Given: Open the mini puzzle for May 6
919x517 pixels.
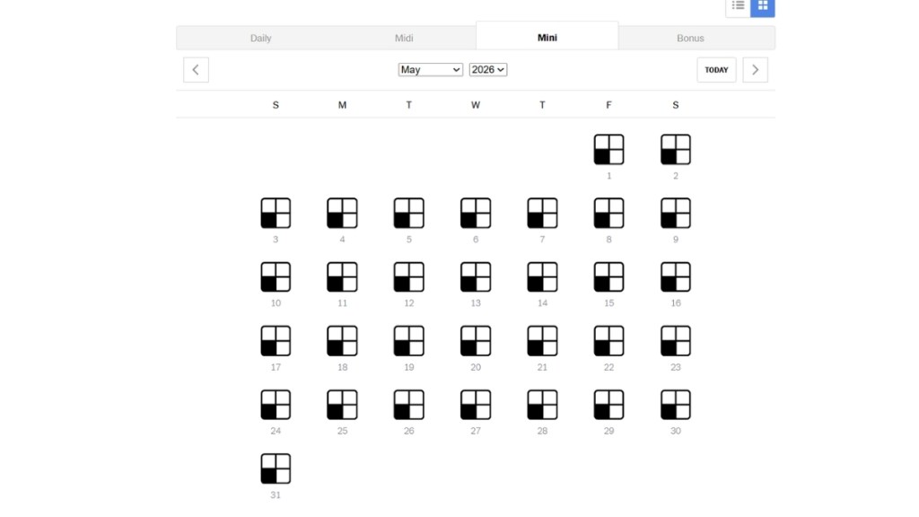Looking at the screenshot, I should (x=476, y=214).
